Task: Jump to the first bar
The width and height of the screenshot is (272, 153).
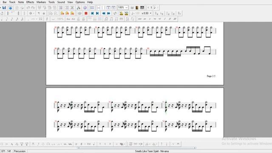Action: (92, 13)
